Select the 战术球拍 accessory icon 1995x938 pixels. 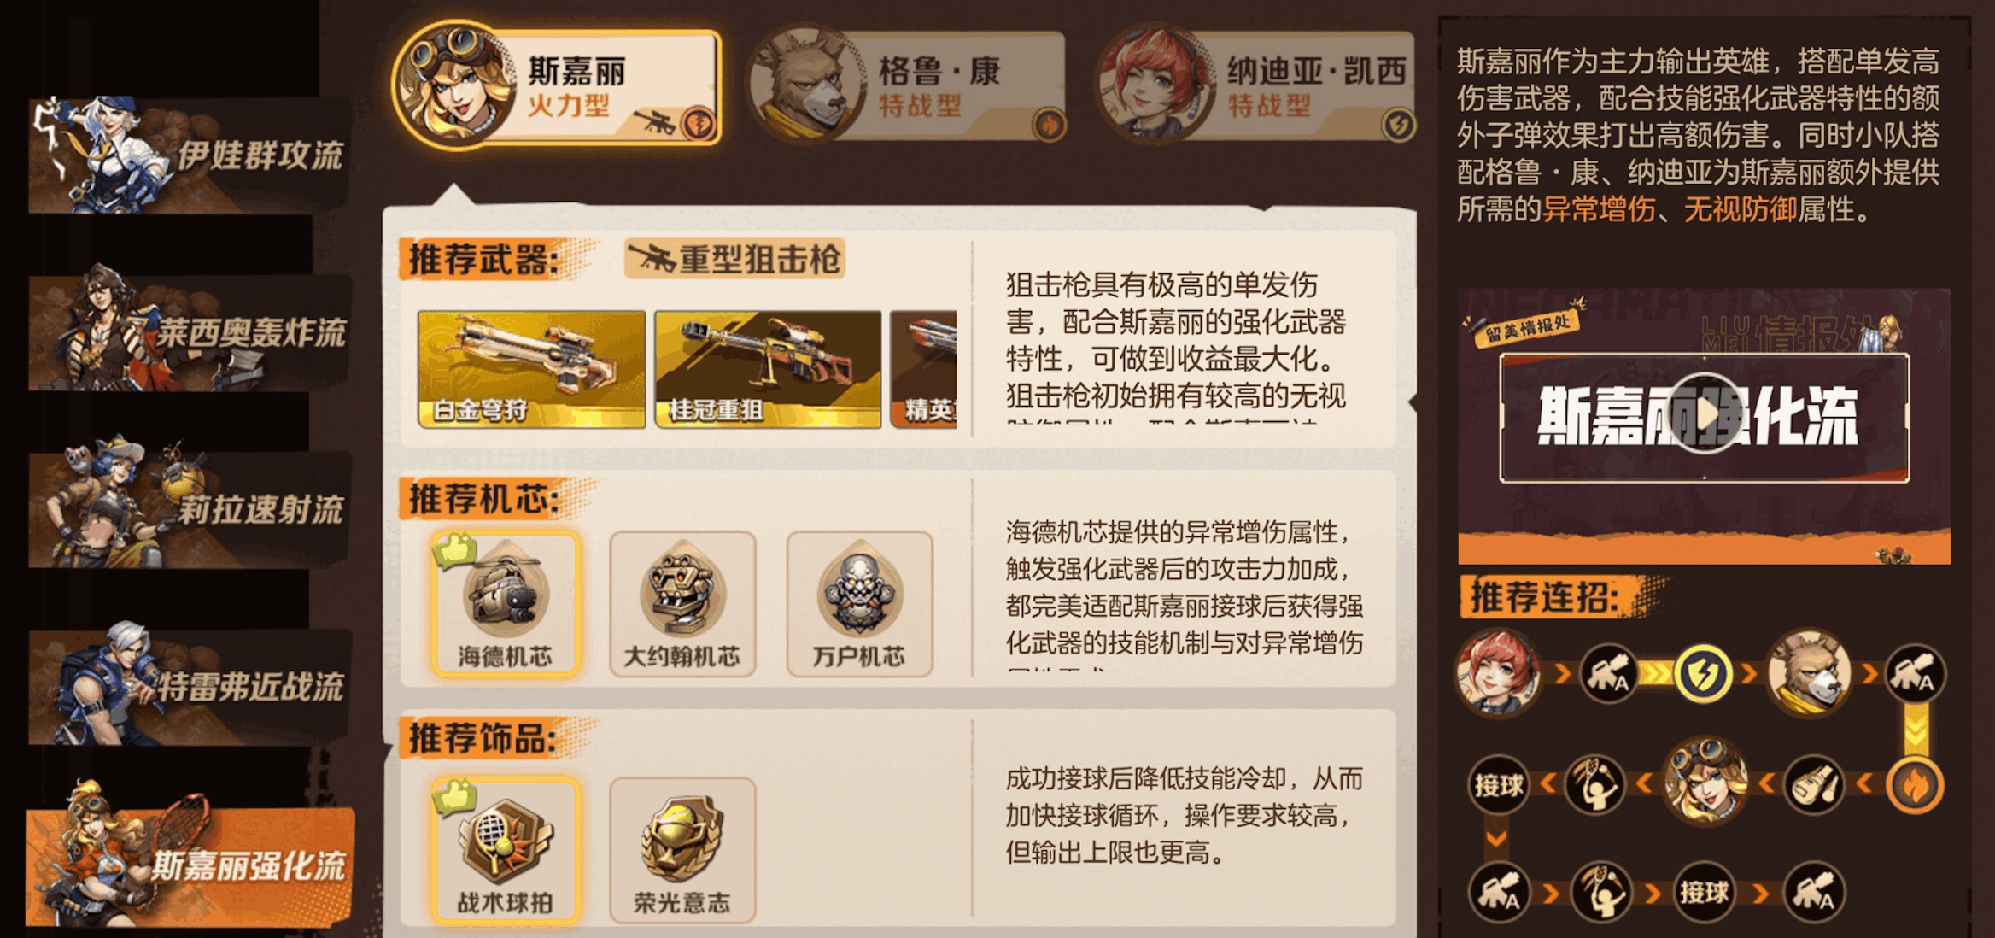pyautogui.click(x=506, y=850)
